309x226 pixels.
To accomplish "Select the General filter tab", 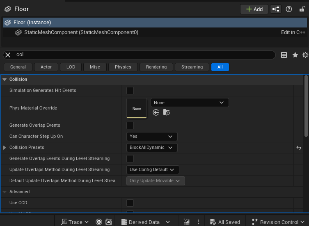I will 18,67.
